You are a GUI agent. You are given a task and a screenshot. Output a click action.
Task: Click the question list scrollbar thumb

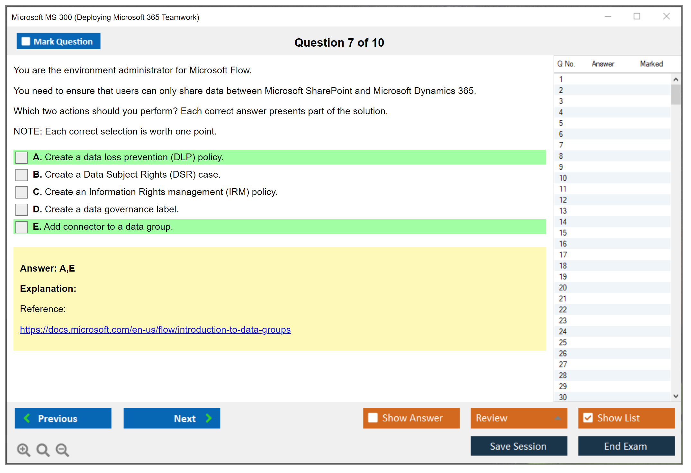(x=676, y=94)
